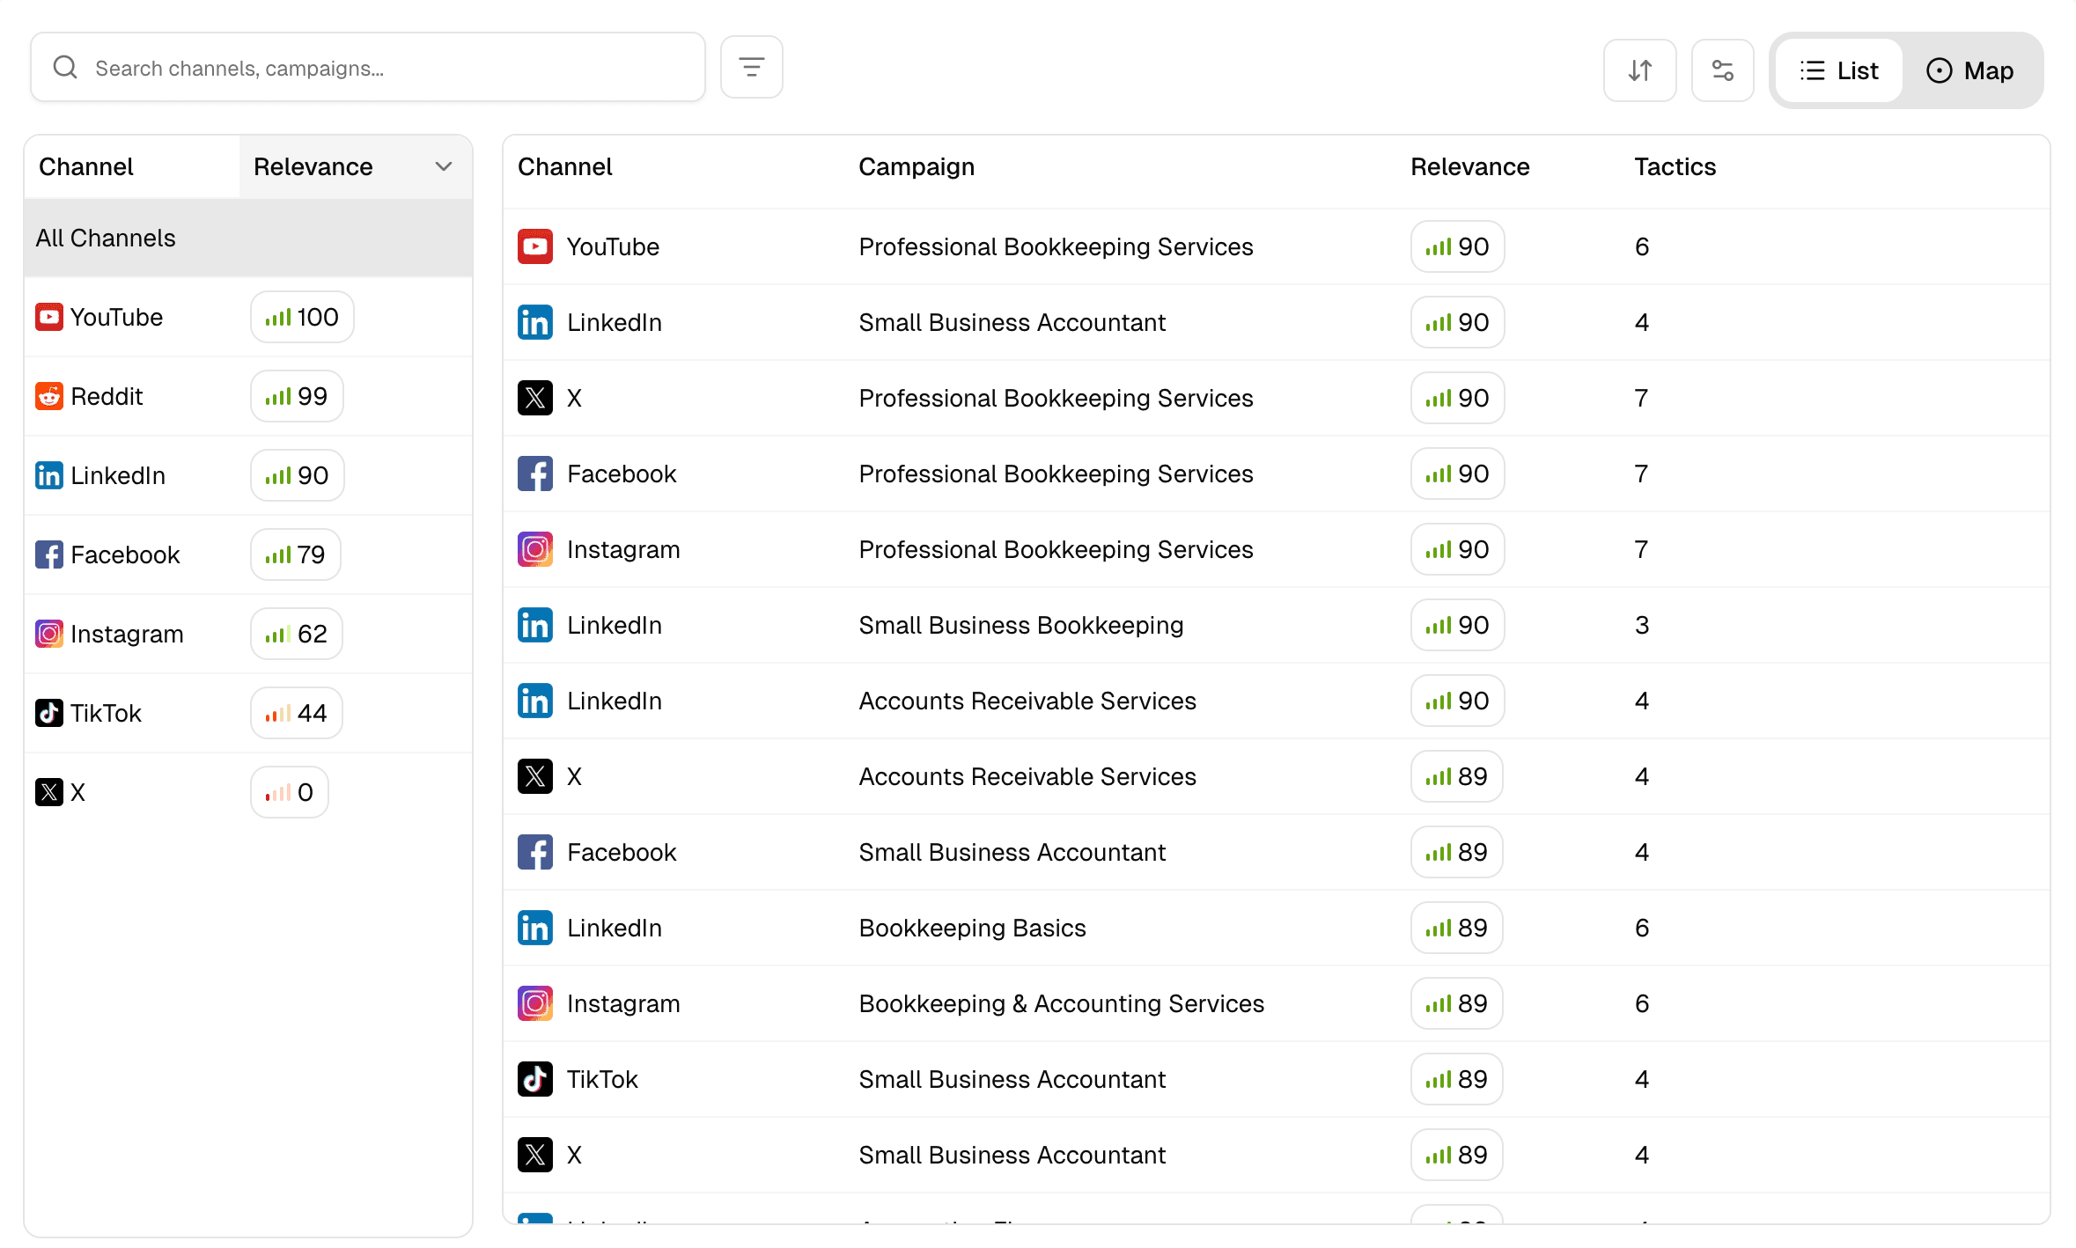Click the Instagram icon on the Bookkeeping & Accounting row

pos(534,1003)
